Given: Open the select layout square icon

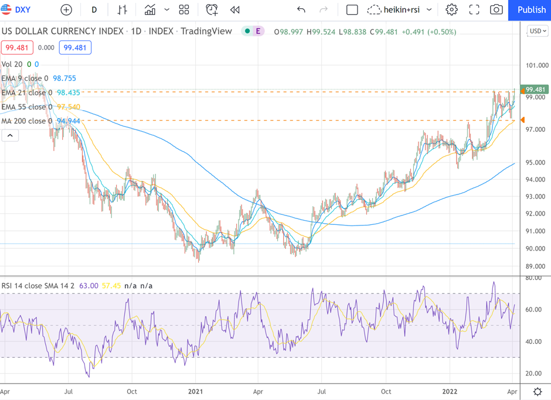Looking at the screenshot, I should [x=352, y=10].
